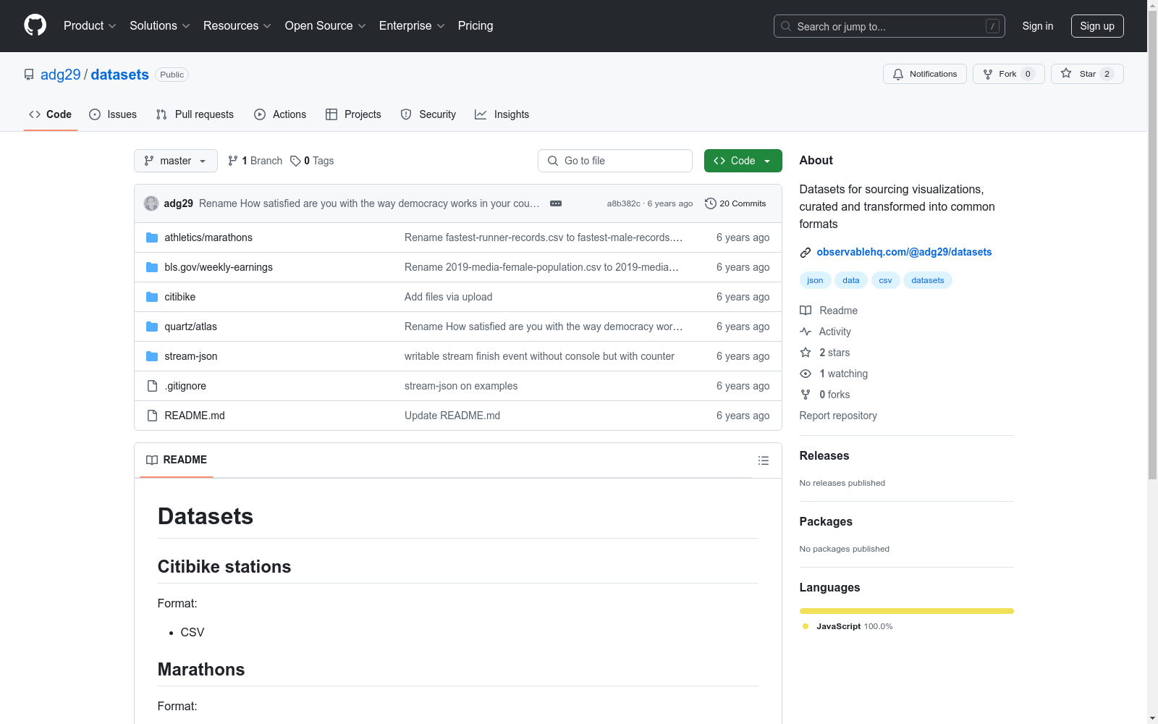Image resolution: width=1158 pixels, height=724 pixels.
Task: Open commit hash a8b382c
Action: point(624,204)
